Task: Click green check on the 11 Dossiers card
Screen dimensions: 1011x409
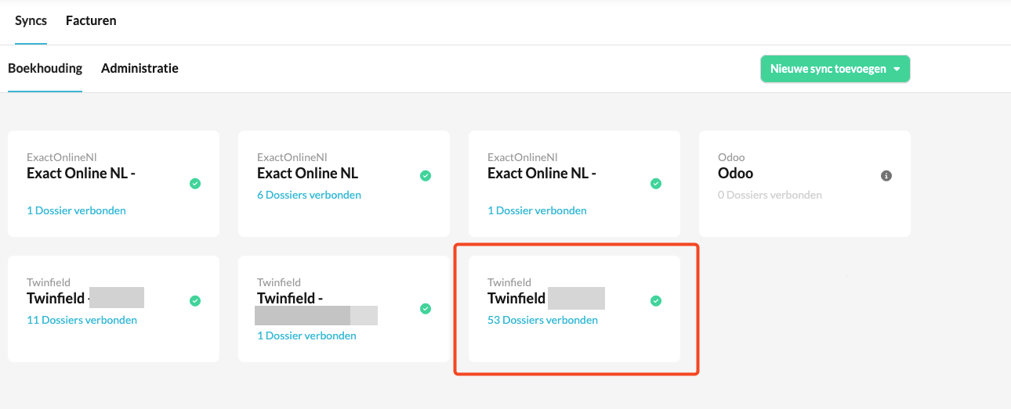Action: click(195, 301)
